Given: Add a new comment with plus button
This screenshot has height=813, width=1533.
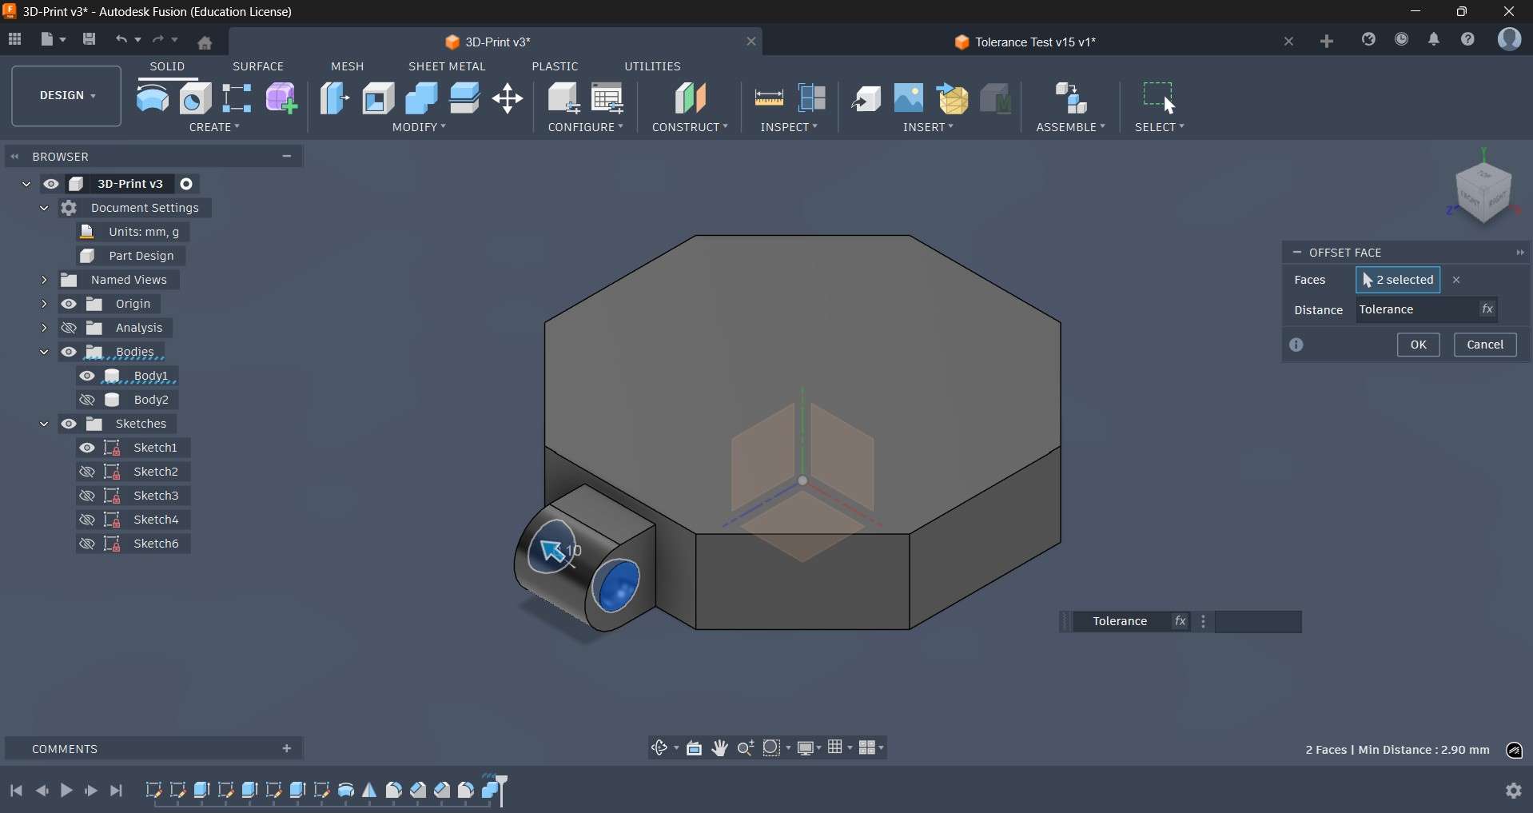Looking at the screenshot, I should 288,749.
